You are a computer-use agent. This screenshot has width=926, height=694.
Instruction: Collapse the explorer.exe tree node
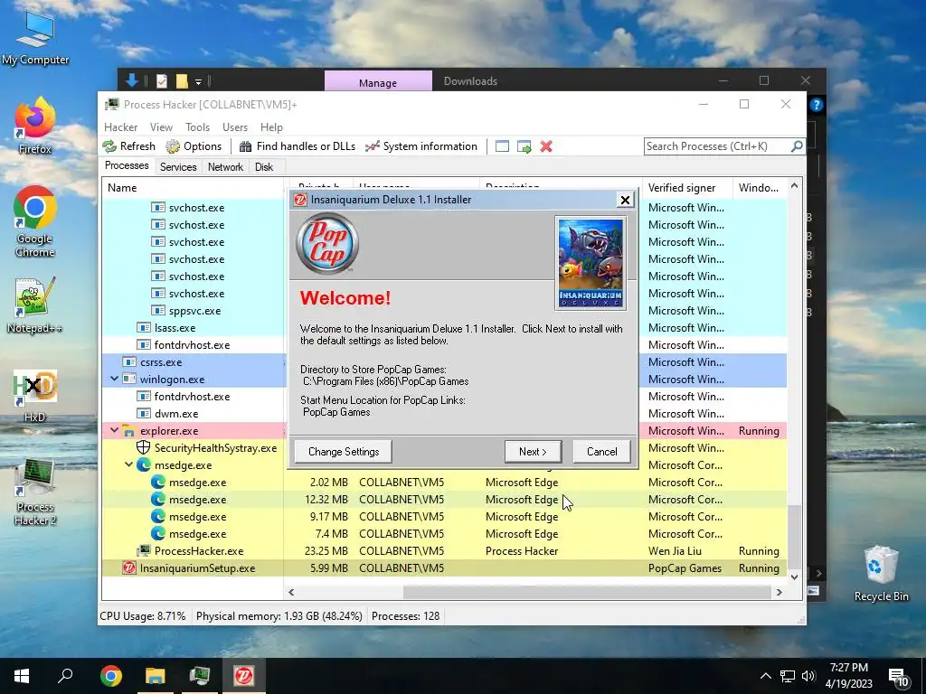click(x=114, y=431)
